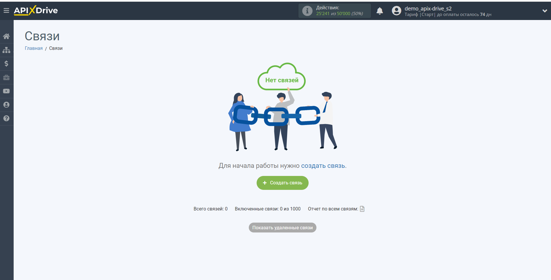This screenshot has height=280, width=551.
Task: Download the all-connections report document icon
Action: pos(362,209)
